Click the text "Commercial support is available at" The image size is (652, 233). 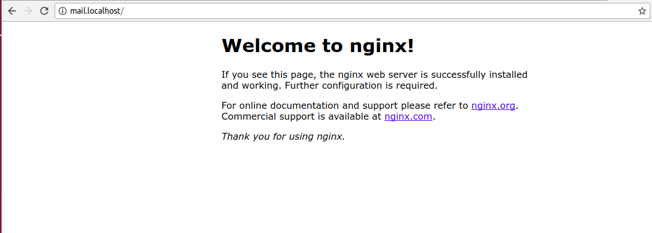(x=301, y=117)
